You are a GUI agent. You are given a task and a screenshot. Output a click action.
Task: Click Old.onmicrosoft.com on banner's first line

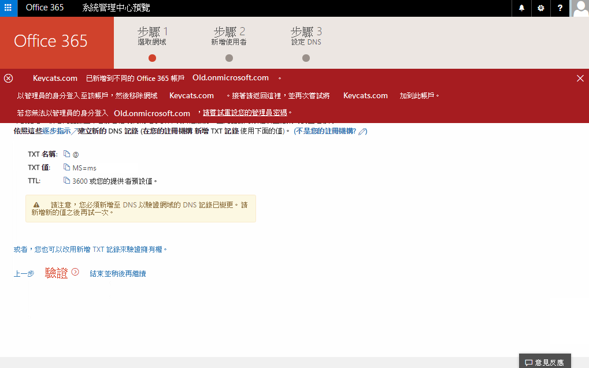pyautogui.click(x=231, y=78)
